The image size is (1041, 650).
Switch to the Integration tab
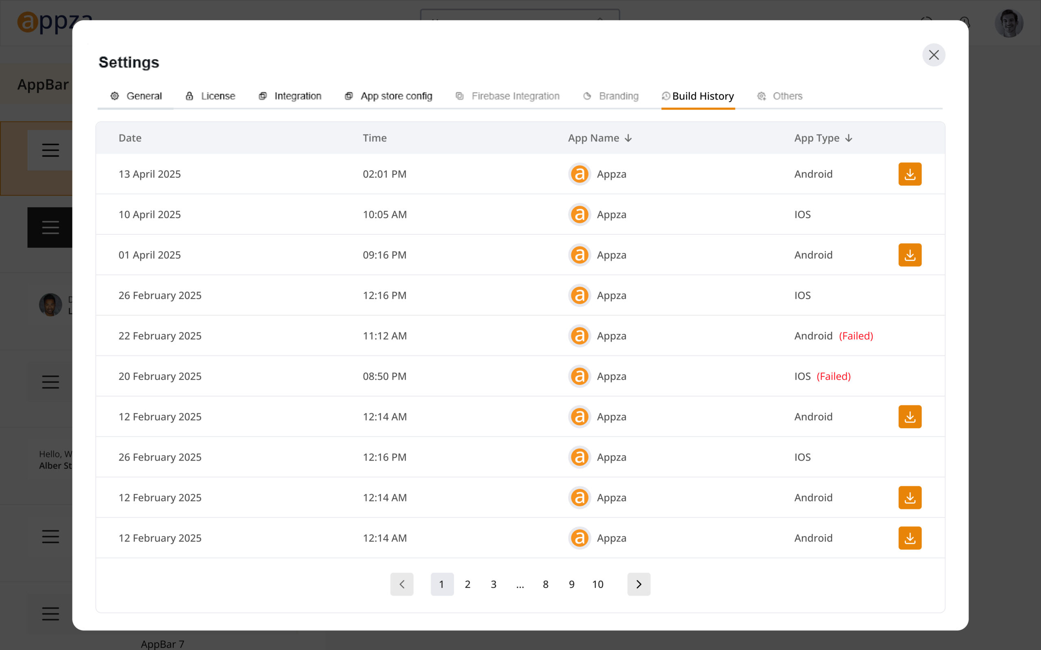pyautogui.click(x=297, y=96)
